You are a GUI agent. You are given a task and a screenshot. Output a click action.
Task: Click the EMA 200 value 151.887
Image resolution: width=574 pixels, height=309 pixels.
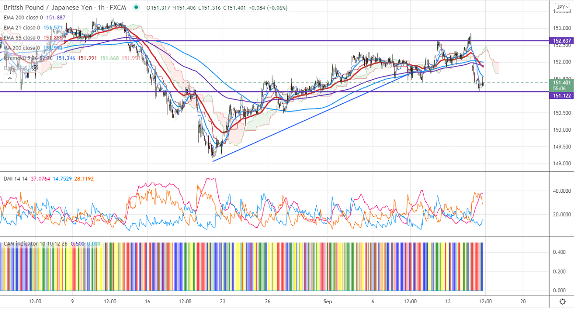56,18
